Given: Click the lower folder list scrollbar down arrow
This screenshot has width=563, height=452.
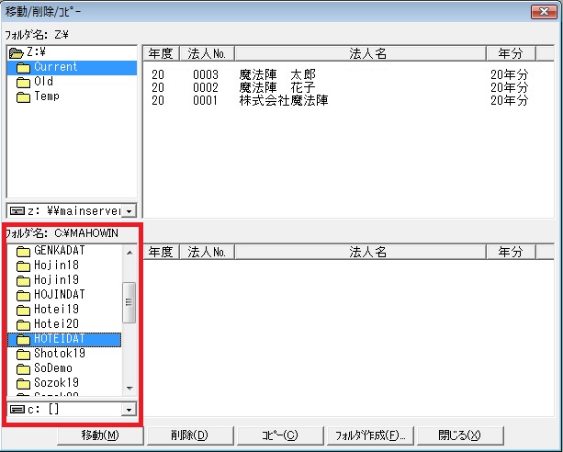Looking at the screenshot, I should point(129,389).
